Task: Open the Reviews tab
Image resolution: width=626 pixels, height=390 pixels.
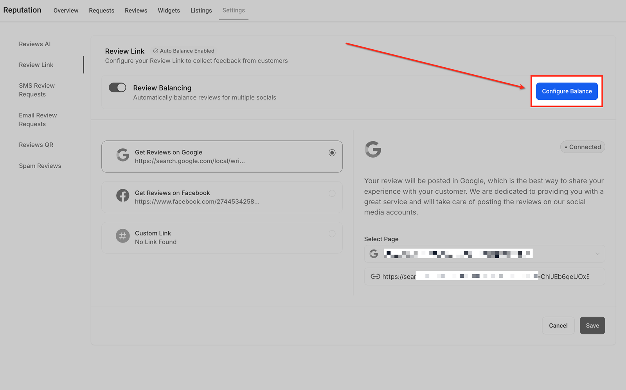Action: pos(136,11)
